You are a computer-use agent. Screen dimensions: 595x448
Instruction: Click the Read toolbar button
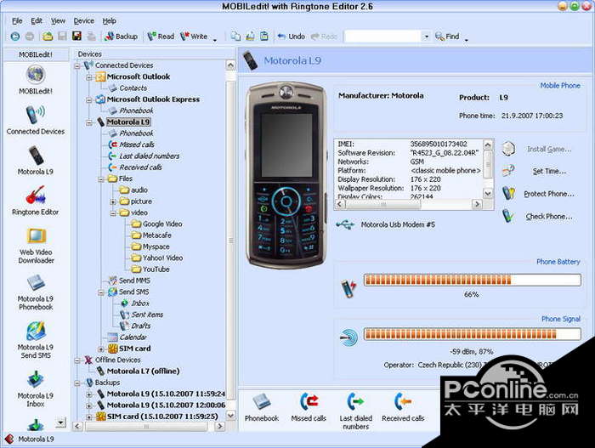[x=161, y=37]
